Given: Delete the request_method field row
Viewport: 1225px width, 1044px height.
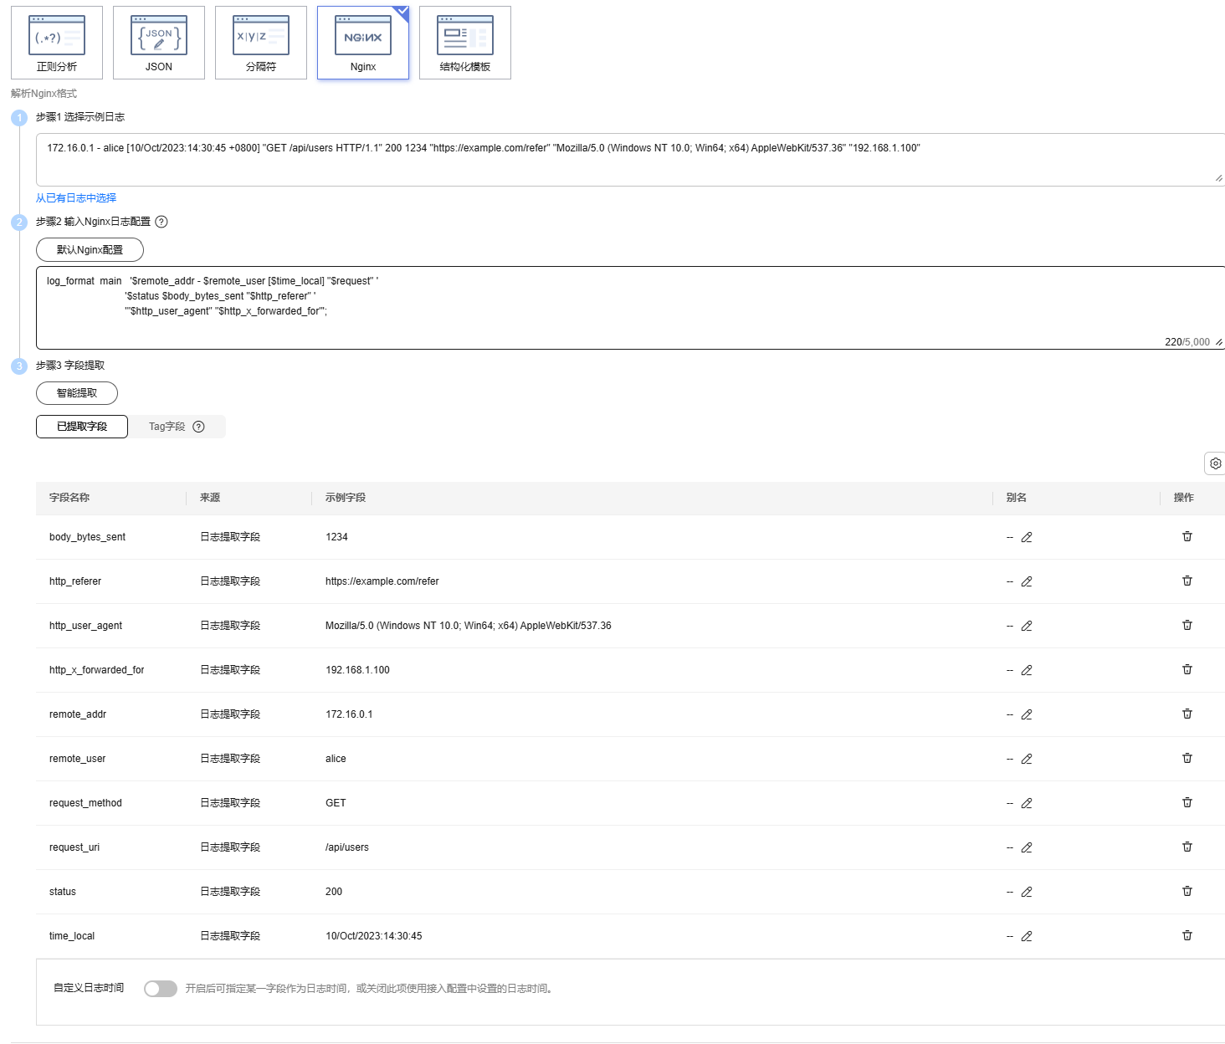Looking at the screenshot, I should (x=1187, y=802).
